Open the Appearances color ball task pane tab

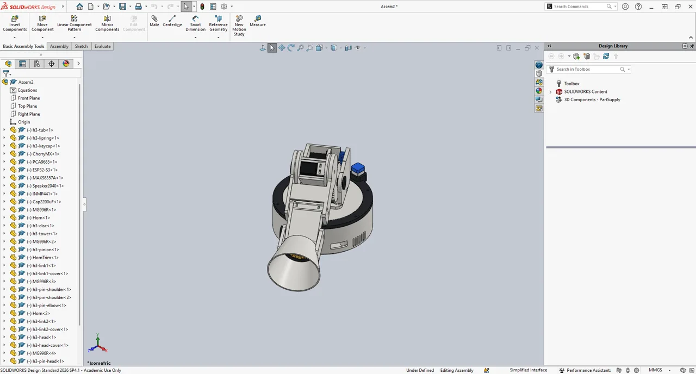539,91
